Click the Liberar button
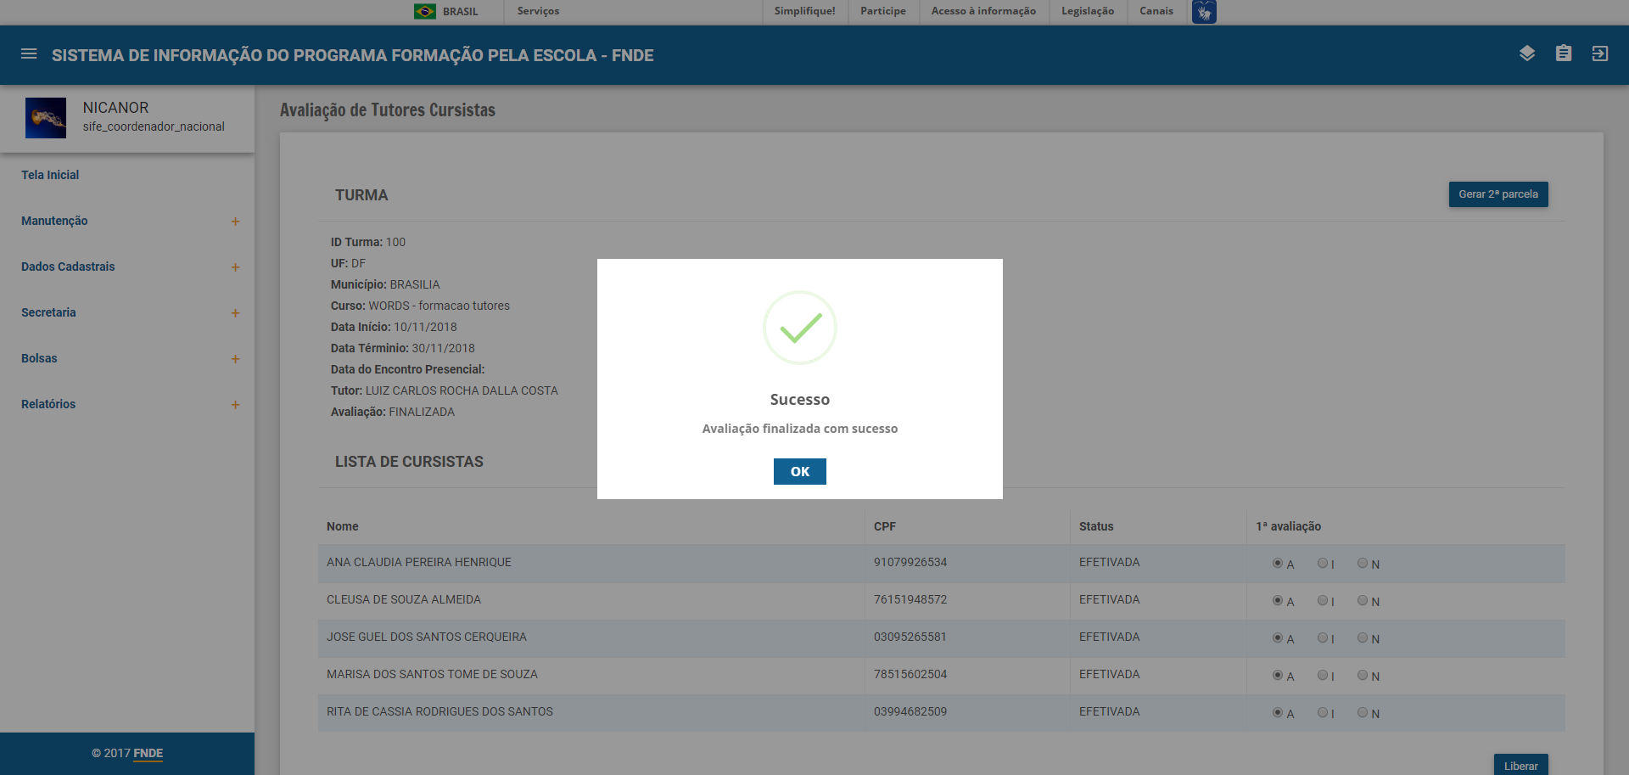 coord(1520,765)
